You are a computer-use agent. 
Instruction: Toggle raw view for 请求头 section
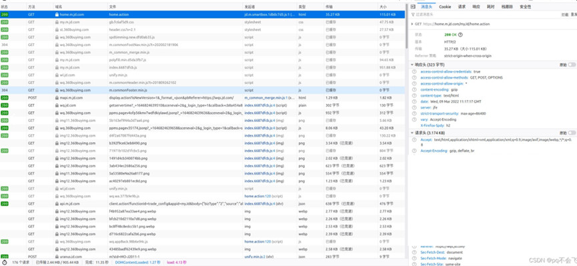click(572, 133)
